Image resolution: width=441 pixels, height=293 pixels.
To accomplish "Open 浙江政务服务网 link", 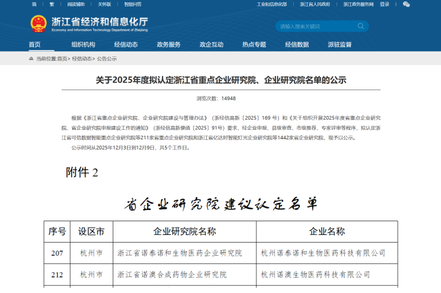I will pos(357,4).
